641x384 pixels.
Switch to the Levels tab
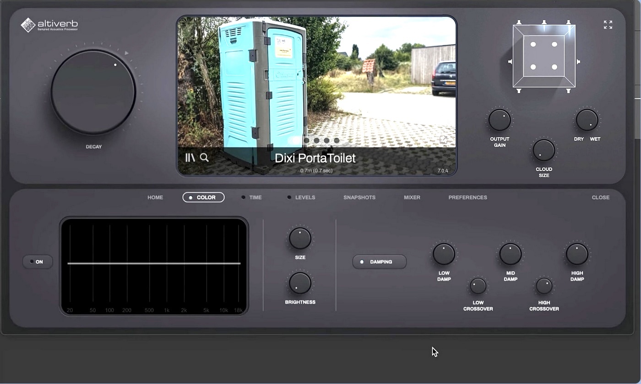304,197
